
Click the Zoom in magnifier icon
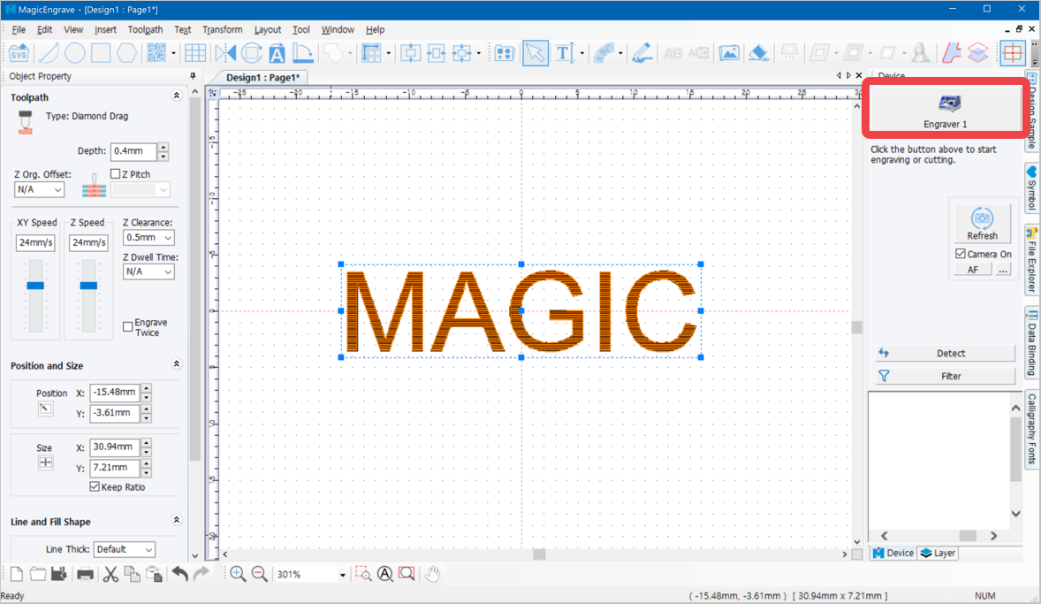tap(238, 574)
